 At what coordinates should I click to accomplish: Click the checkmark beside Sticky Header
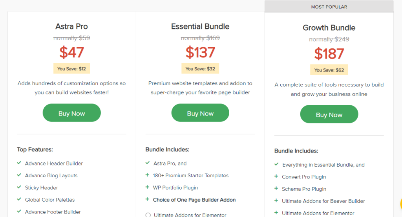[x=19, y=188]
